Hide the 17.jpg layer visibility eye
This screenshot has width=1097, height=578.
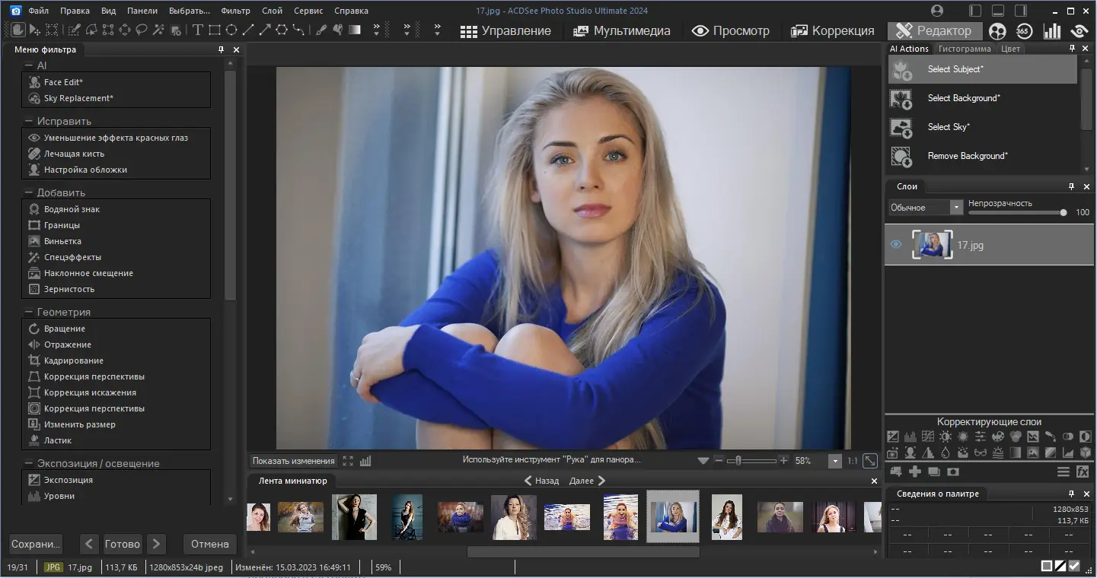tap(896, 245)
